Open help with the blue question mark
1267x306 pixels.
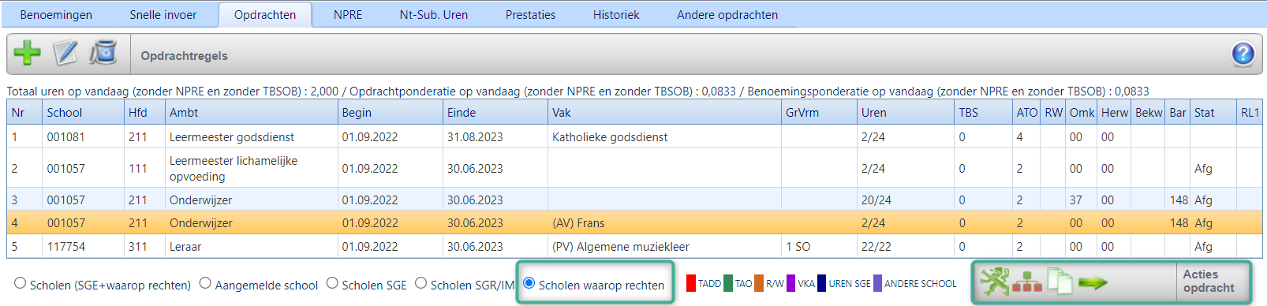1243,54
